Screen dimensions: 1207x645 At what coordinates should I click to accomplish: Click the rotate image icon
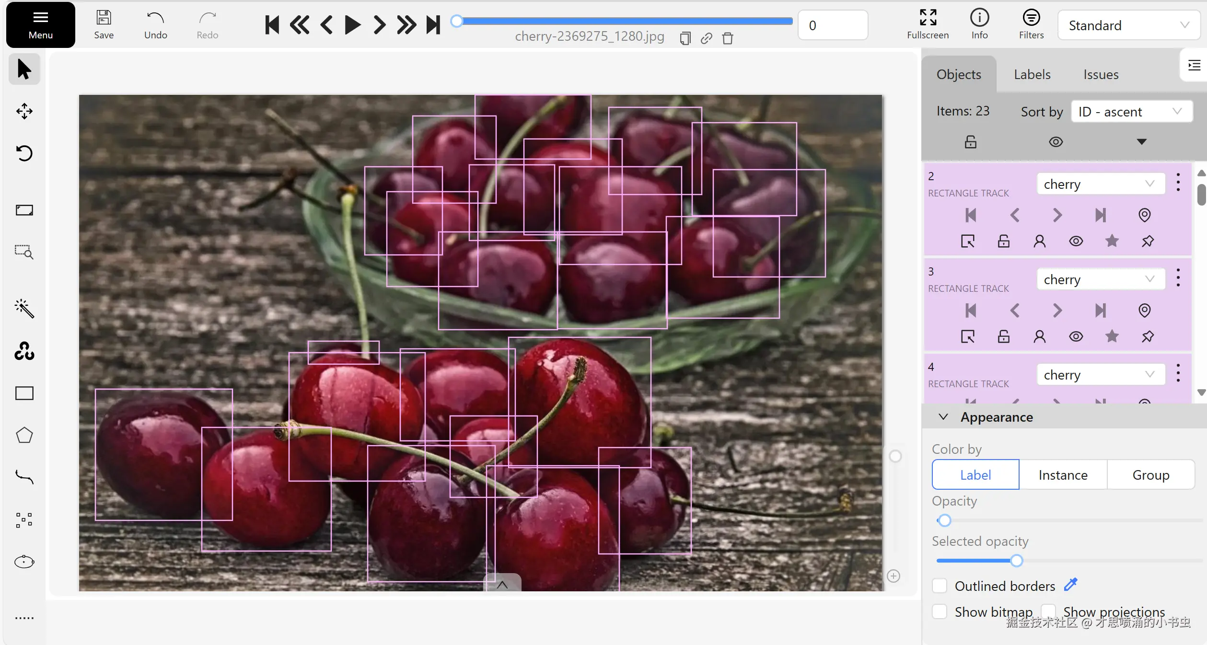(x=24, y=153)
